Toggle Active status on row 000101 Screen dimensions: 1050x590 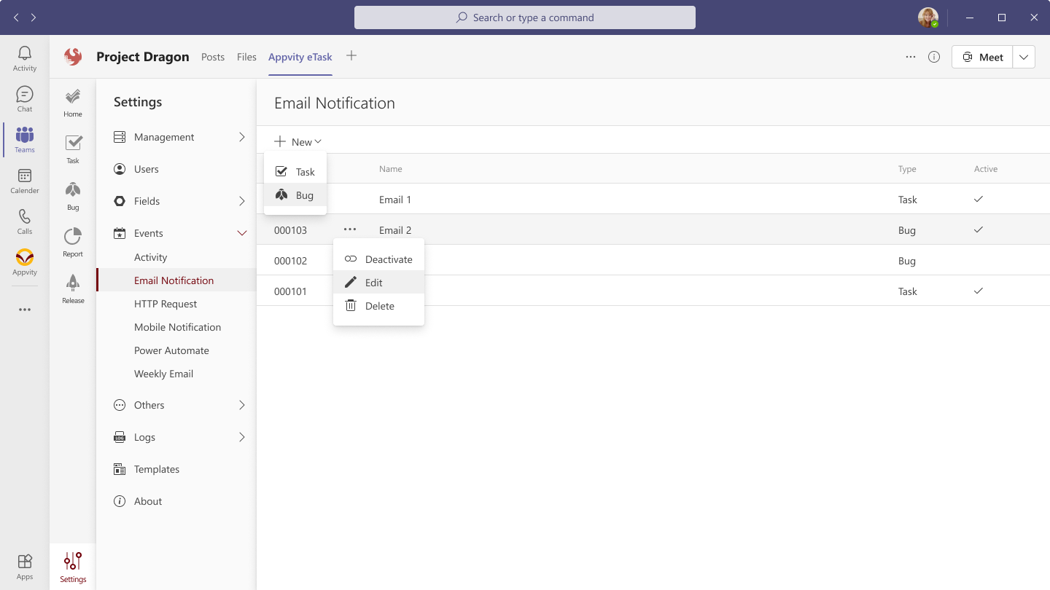click(x=978, y=291)
